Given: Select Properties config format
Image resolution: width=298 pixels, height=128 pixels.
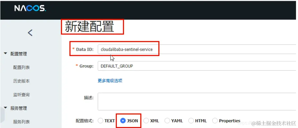Looking at the screenshot, I should (x=215, y=121).
